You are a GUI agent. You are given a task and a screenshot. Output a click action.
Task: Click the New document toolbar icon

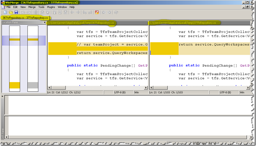coord(5,12)
